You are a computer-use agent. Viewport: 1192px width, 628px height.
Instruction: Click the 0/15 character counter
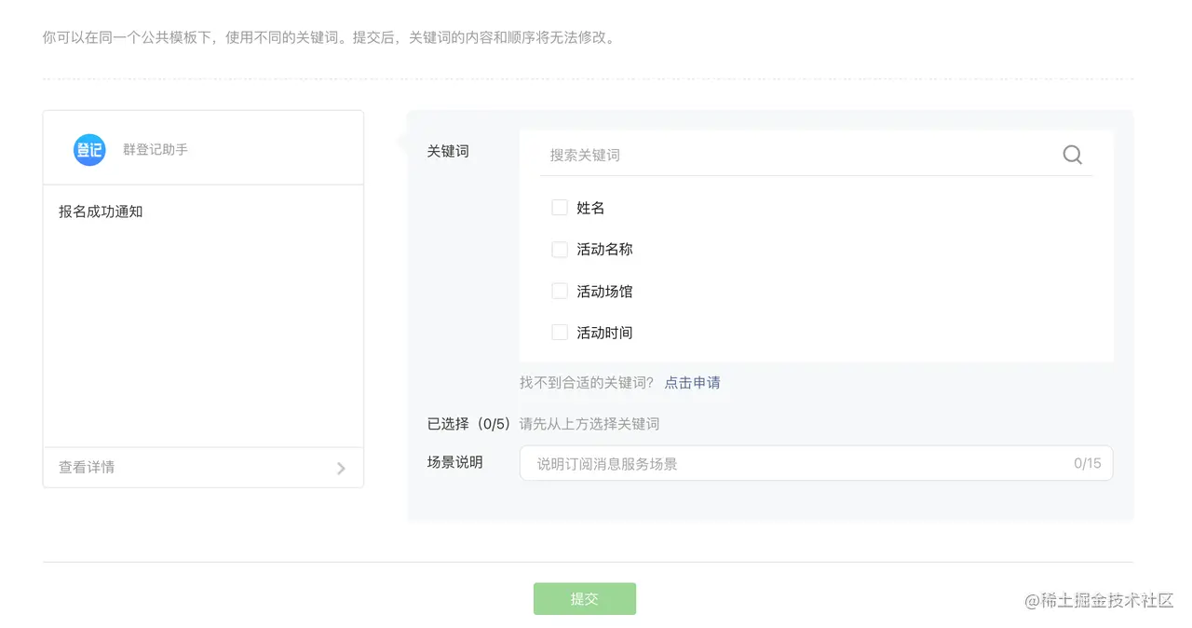pos(1087,463)
